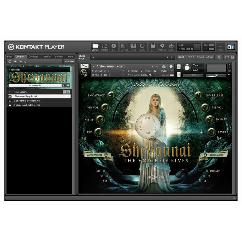
Task: Toggle the rack header size icon
Action: pyautogui.click(x=219, y=57)
